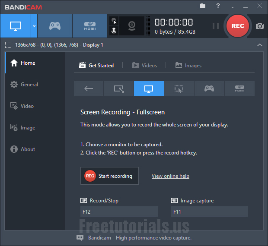Click the Record/Stop hotkey field

click(119, 211)
